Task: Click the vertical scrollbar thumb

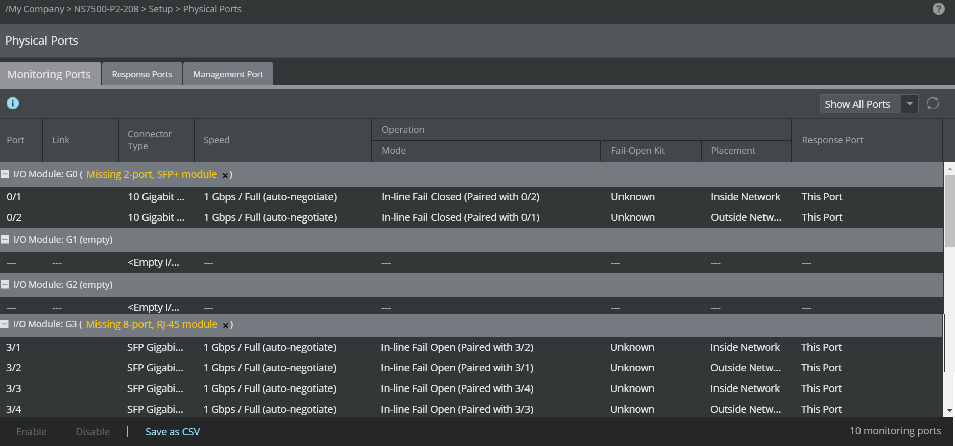Action: pyautogui.click(x=949, y=211)
